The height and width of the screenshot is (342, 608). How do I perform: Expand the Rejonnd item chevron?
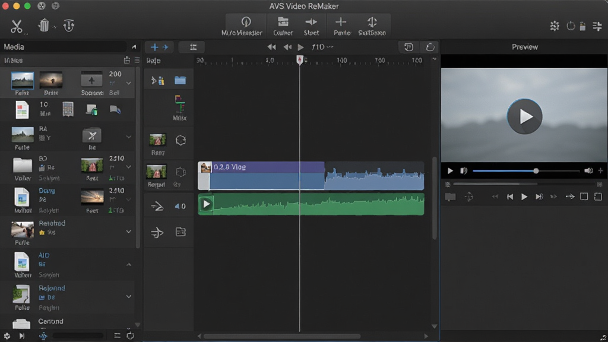128,297
